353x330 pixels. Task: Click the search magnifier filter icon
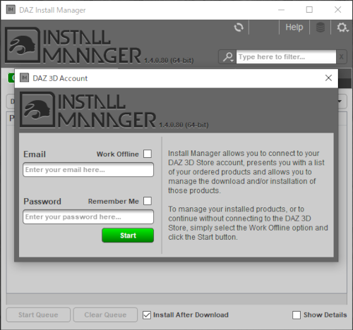point(228,57)
